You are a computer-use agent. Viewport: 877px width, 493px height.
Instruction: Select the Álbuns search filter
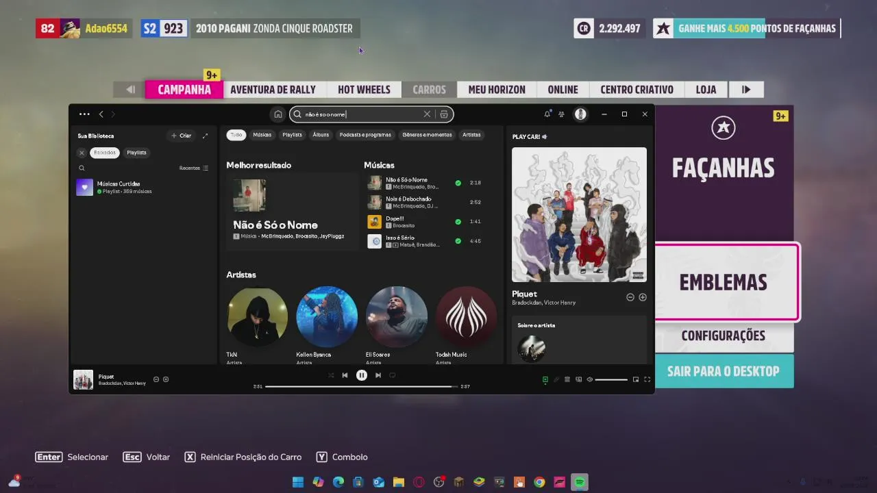tap(321, 135)
